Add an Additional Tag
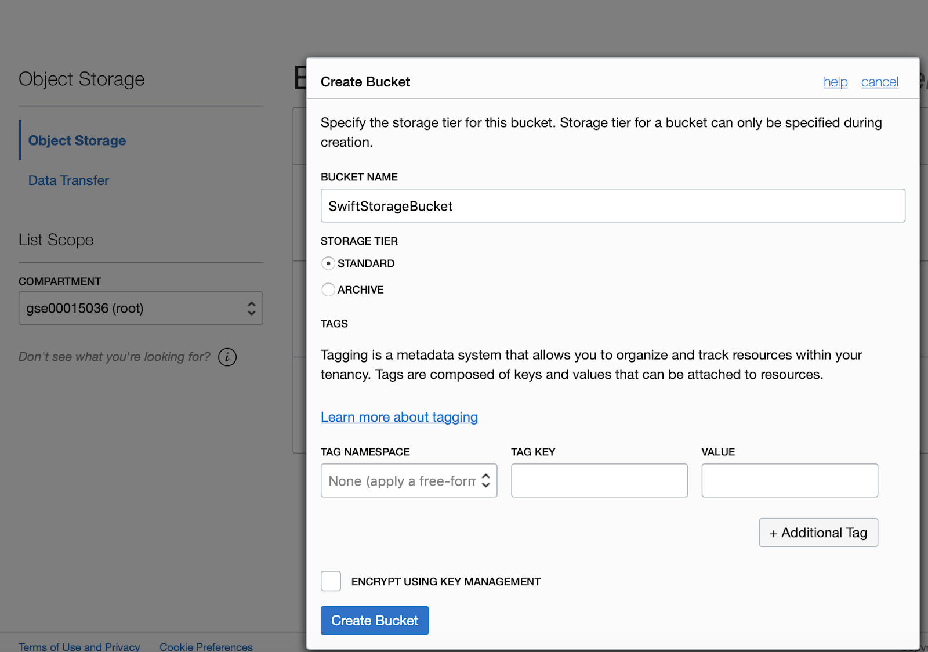The image size is (928, 652). point(818,533)
